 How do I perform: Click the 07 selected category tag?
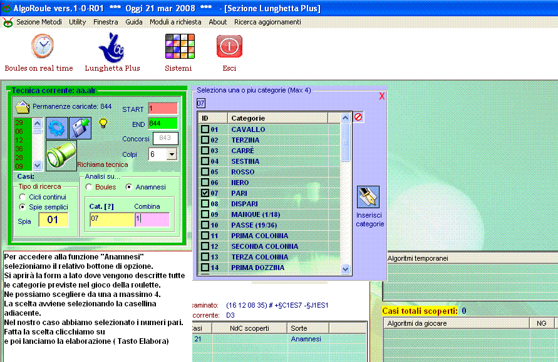point(200,103)
